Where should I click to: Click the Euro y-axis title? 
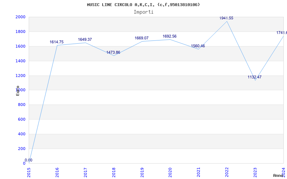18,91
